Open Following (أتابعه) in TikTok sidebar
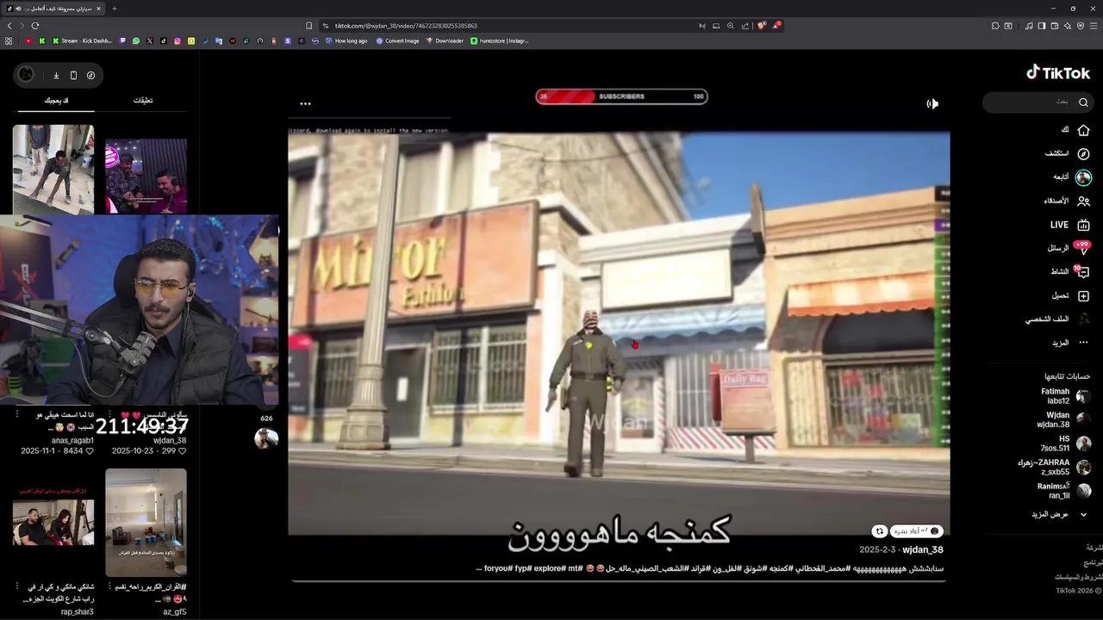The image size is (1103, 620). pyautogui.click(x=1083, y=177)
